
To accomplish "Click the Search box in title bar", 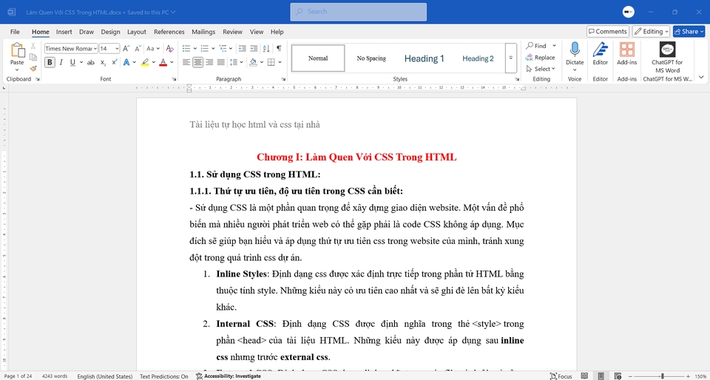I will (358, 12).
